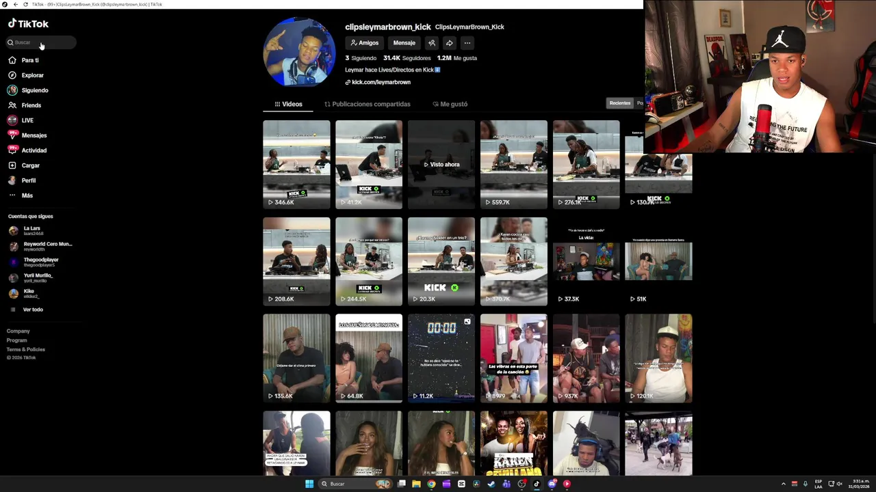
Task: Open the video with 120.1K views
Action: 658,358
